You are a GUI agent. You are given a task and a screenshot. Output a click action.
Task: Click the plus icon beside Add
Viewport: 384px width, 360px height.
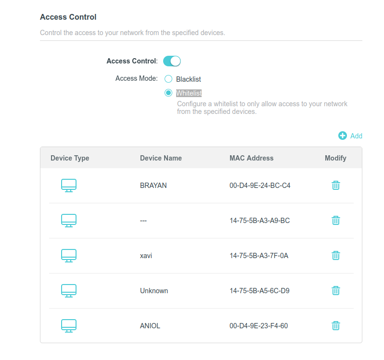click(342, 136)
